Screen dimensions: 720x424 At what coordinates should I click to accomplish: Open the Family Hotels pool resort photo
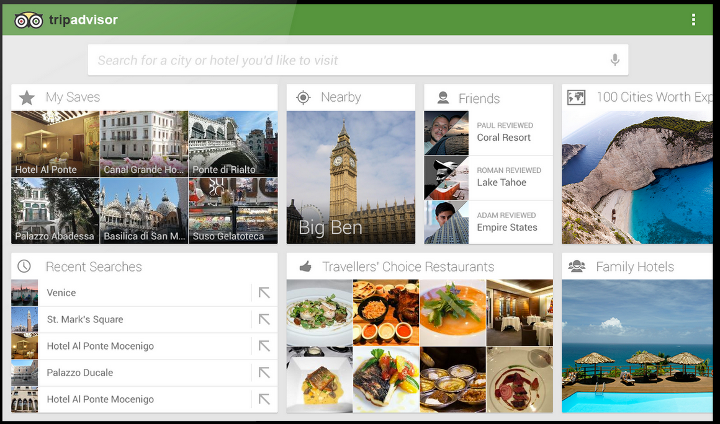[637, 346]
